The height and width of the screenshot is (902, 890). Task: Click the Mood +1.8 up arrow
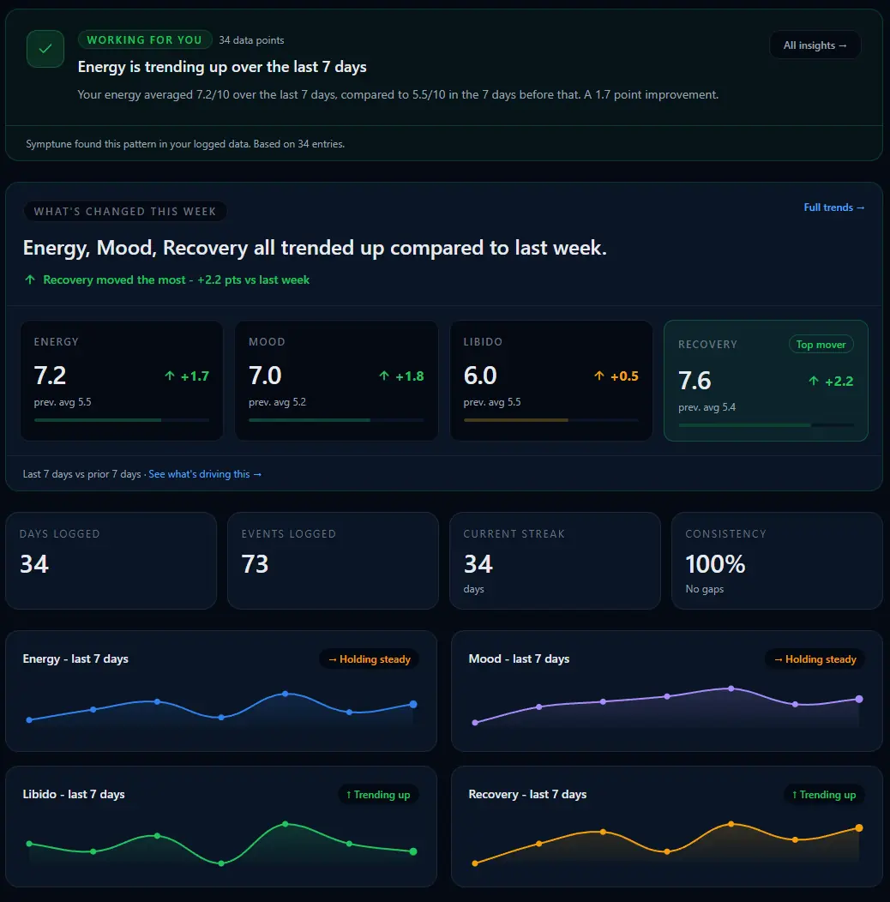click(384, 376)
